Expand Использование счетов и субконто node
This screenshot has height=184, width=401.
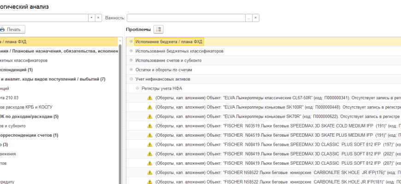131,60
